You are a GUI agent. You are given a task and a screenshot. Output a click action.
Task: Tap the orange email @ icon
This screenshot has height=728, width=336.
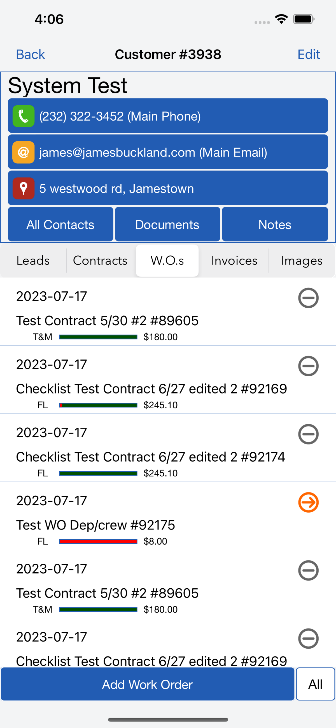(24, 152)
